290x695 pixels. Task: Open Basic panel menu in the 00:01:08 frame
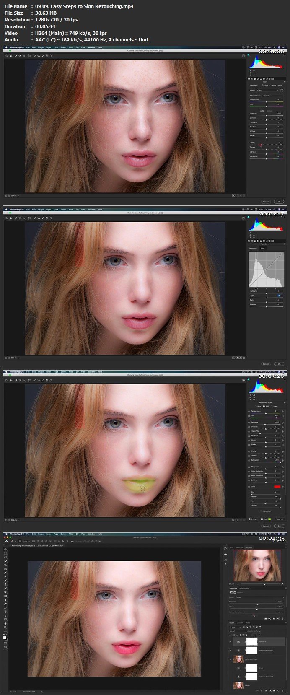click(285, 81)
